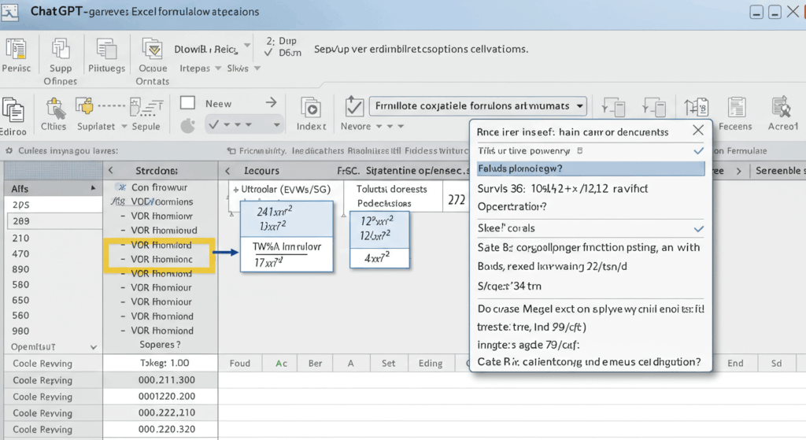Image resolution: width=806 pixels, height=440 pixels.
Task: Select the S/cqeːt '34 tm entry
Action: (509, 287)
